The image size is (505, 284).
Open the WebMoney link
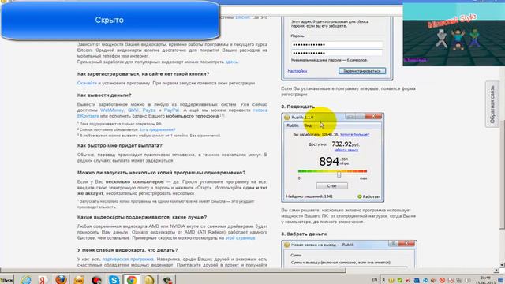[112, 110]
